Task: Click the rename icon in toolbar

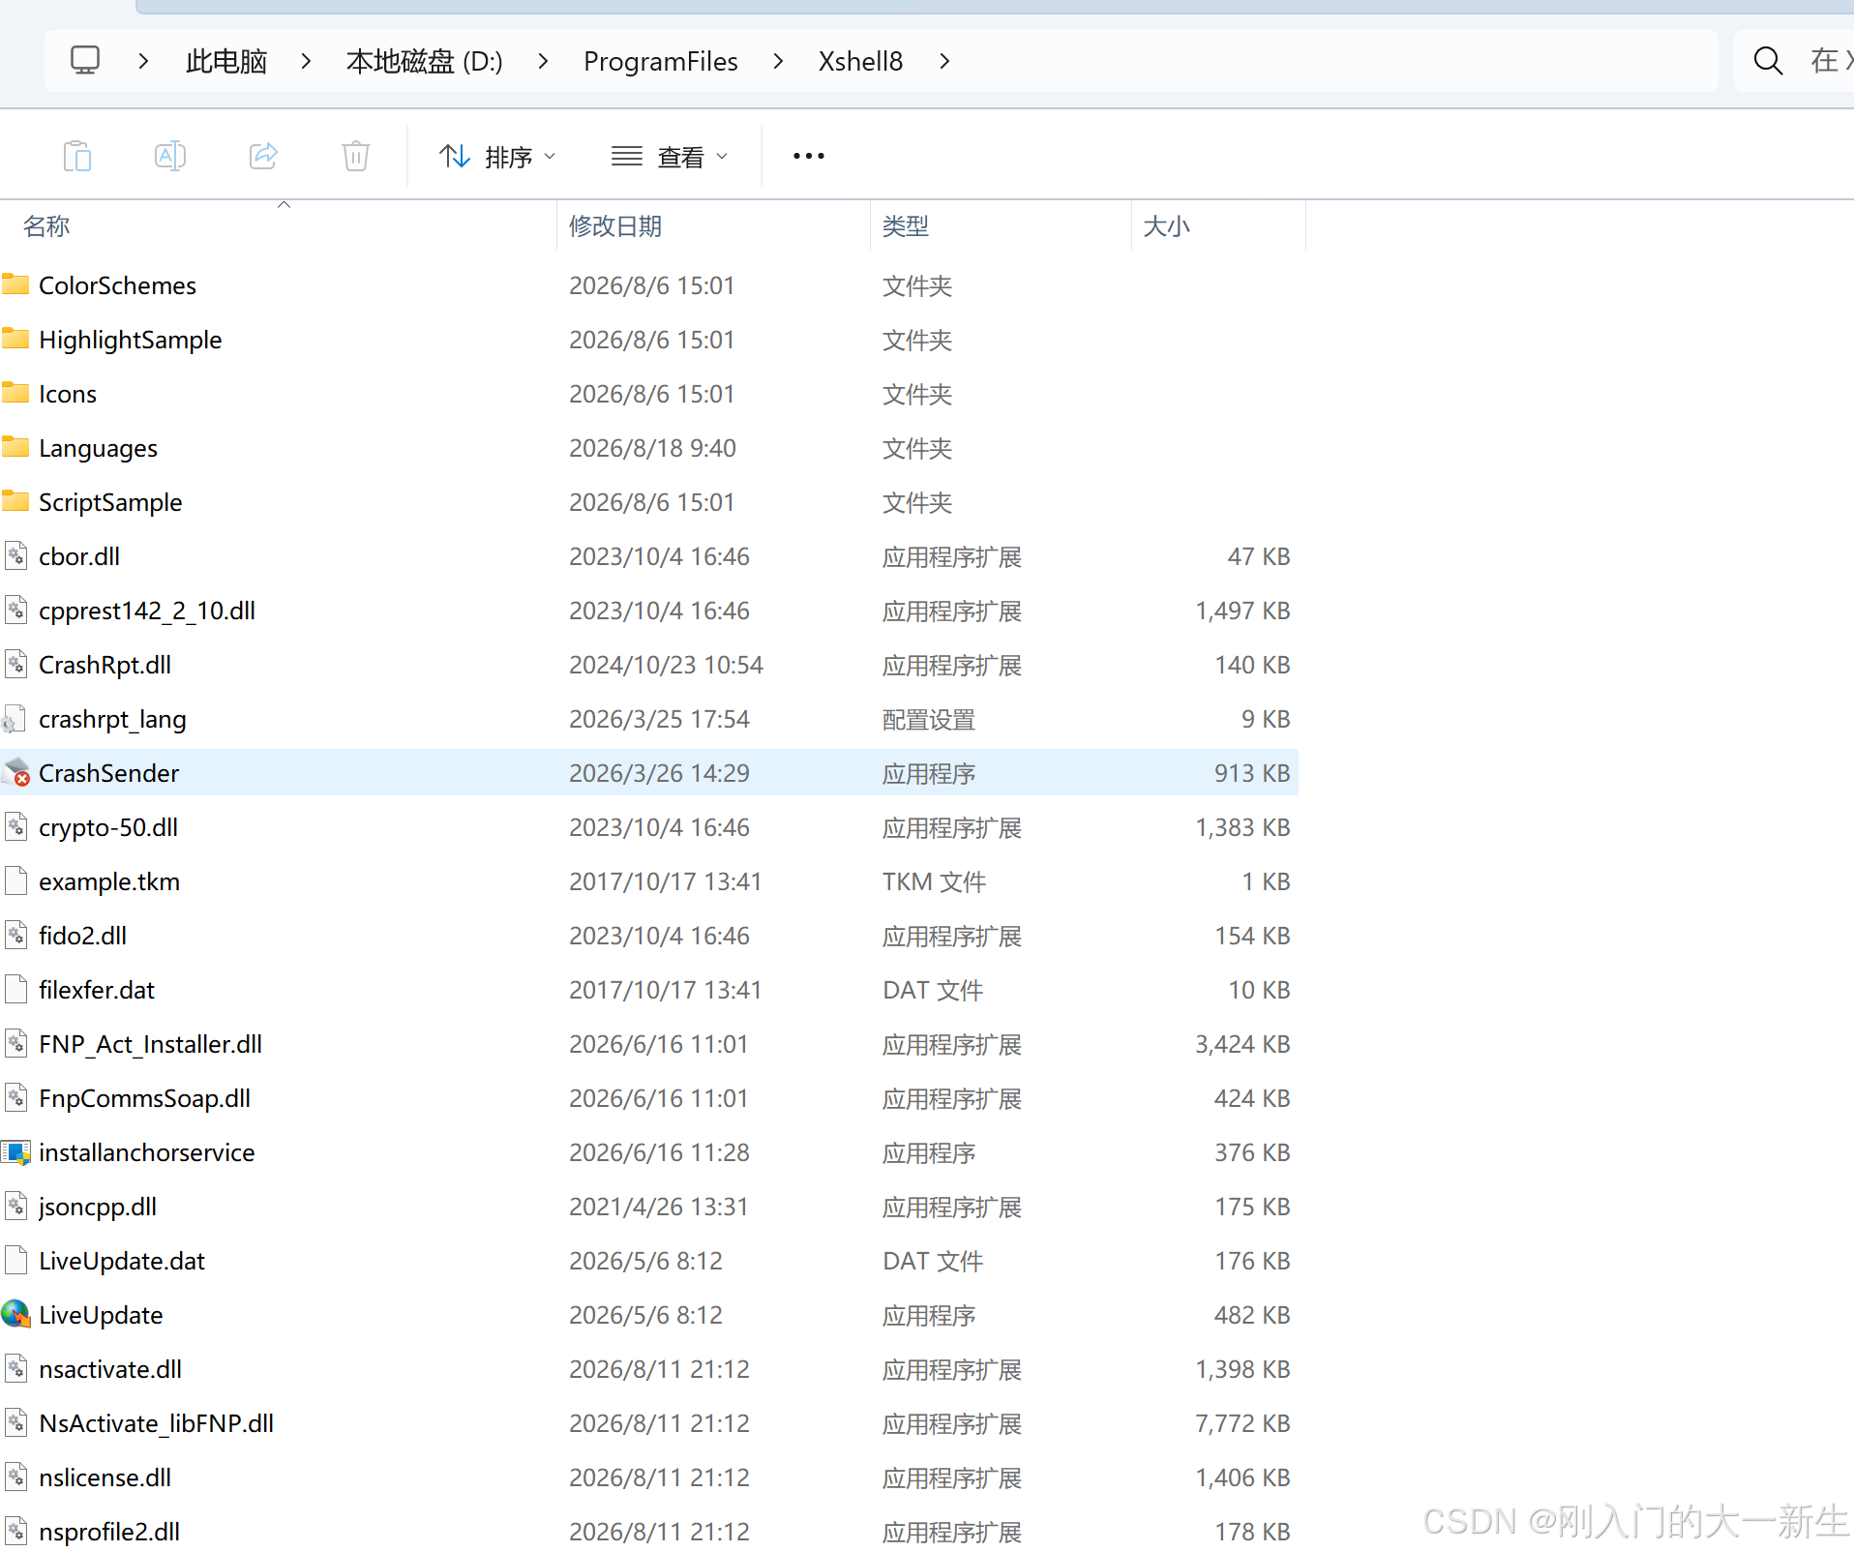Action: point(170,156)
